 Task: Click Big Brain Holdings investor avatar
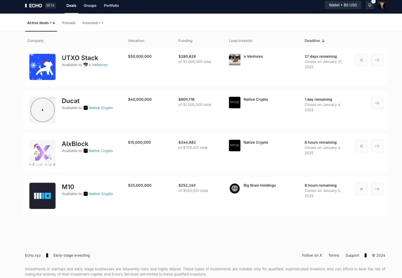point(235,188)
